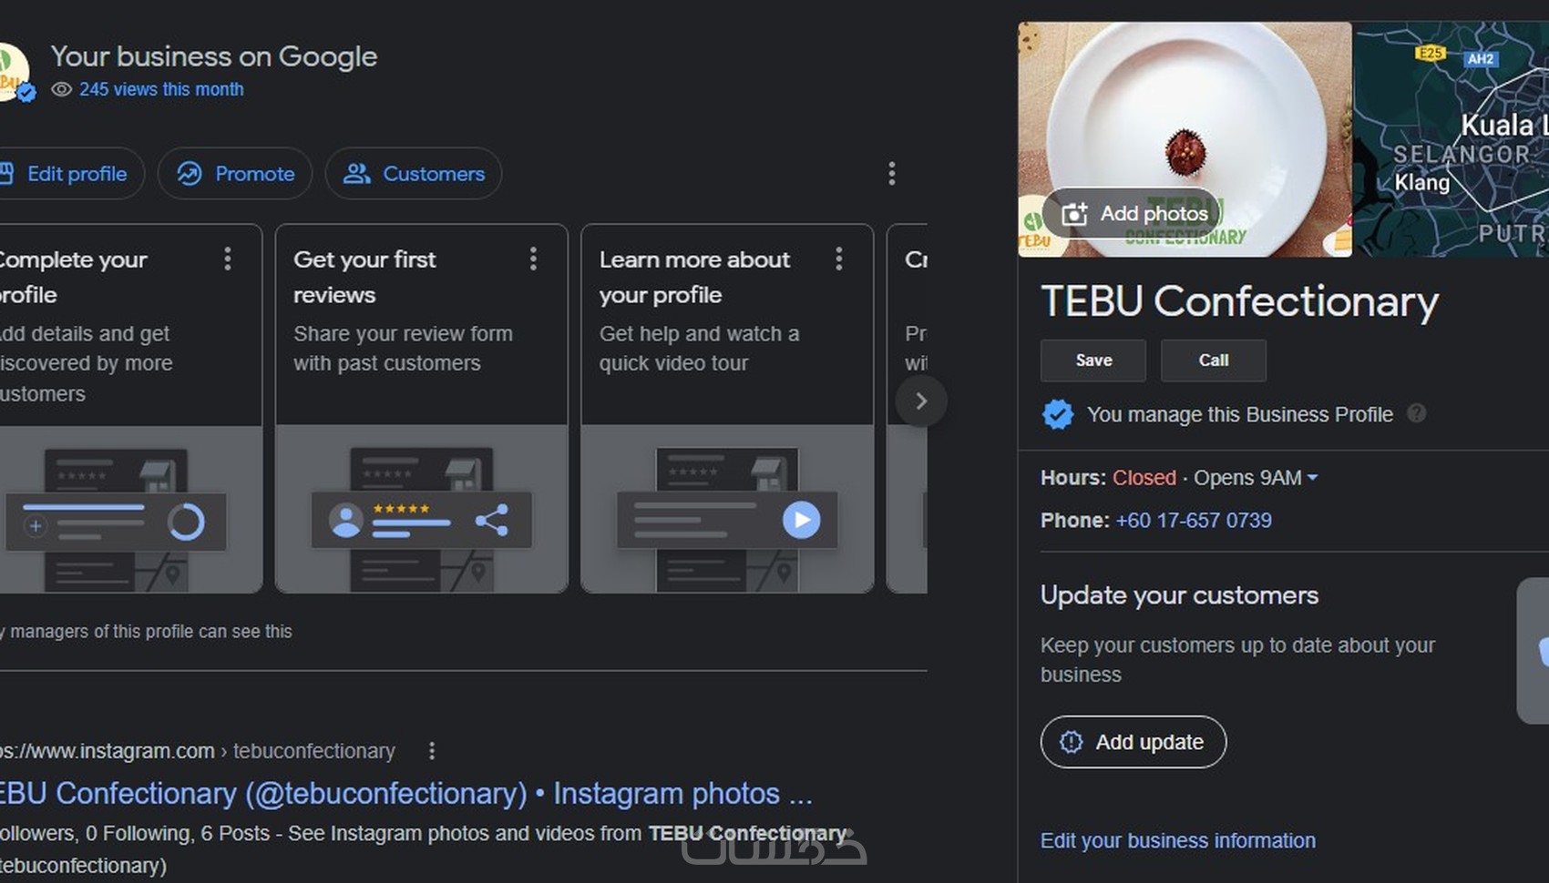Play the profile video tour
This screenshot has width=1549, height=883.
pos(801,520)
